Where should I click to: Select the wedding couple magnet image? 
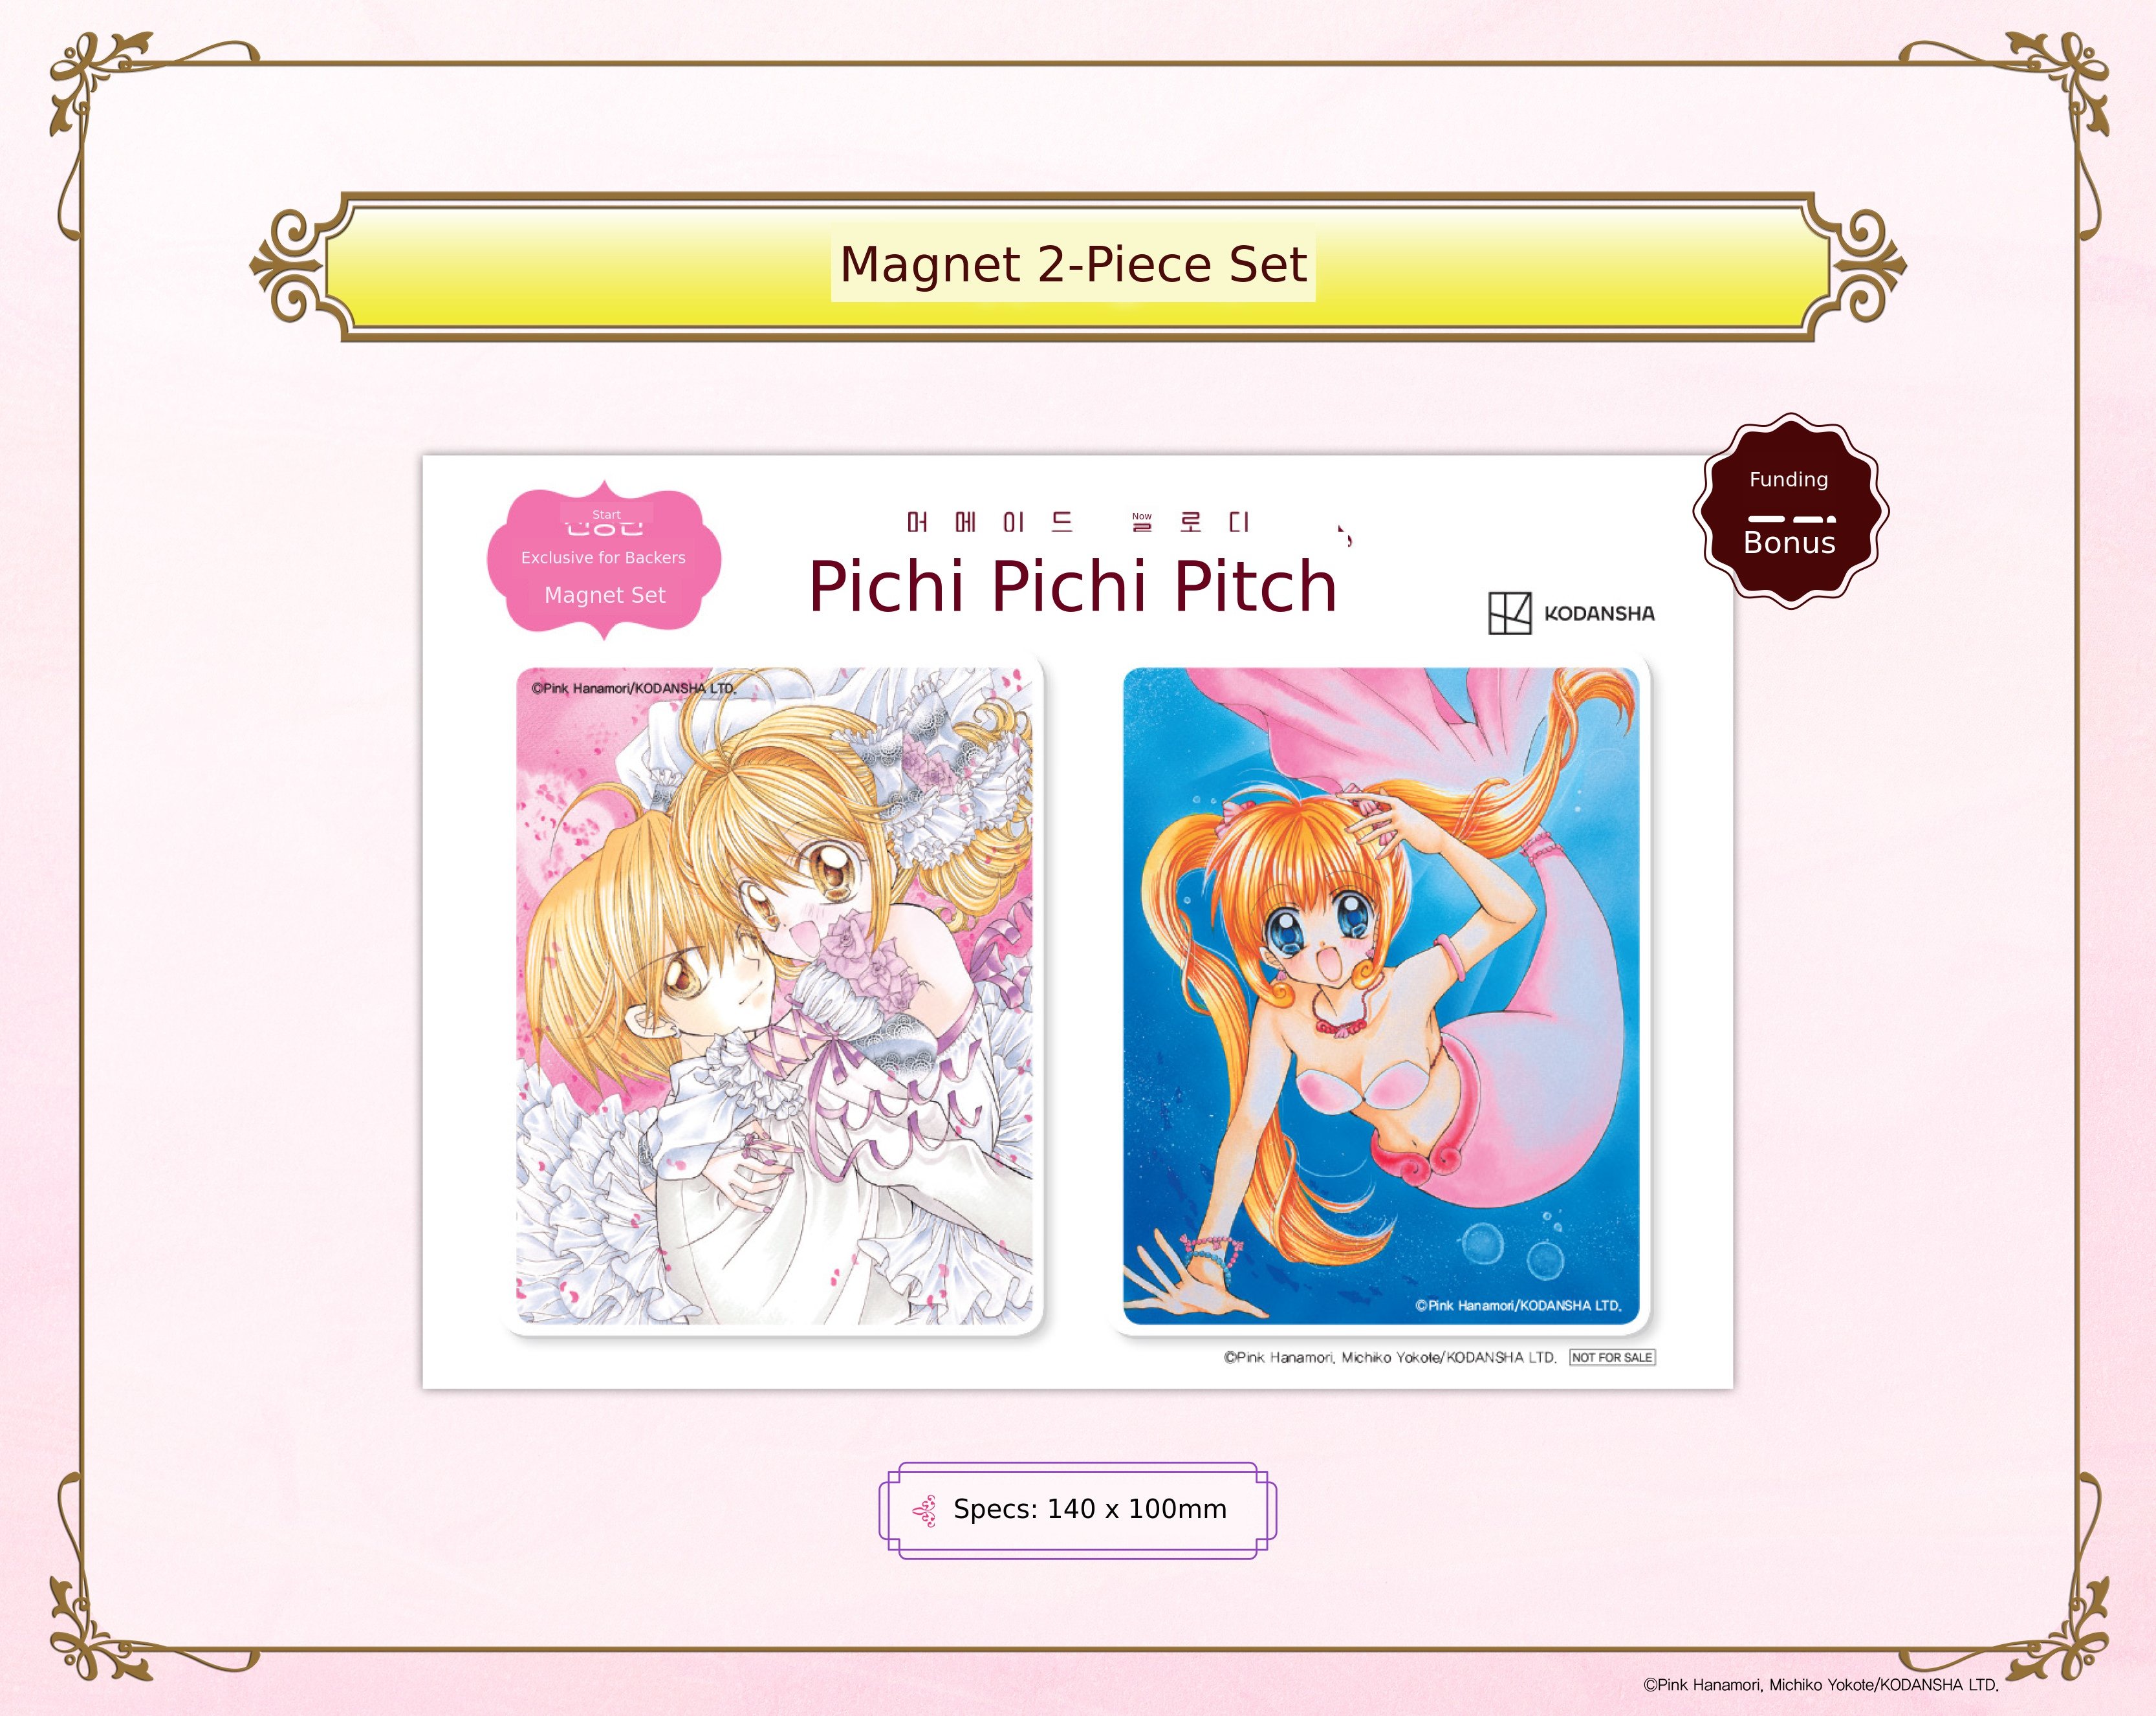774,996
